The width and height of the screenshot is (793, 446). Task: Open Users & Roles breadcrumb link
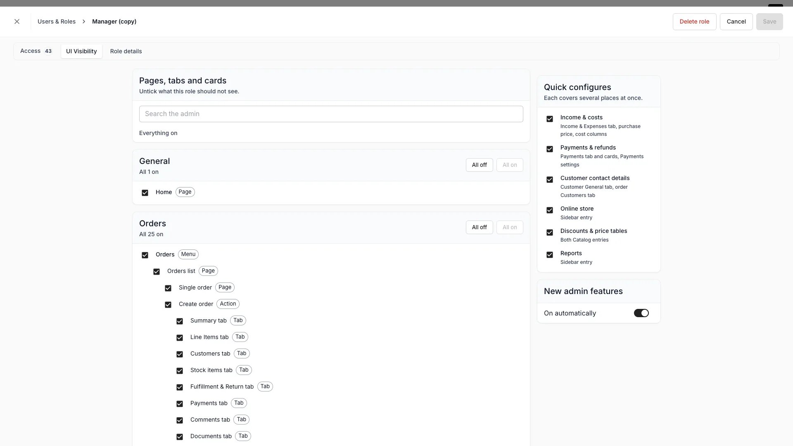click(x=57, y=21)
